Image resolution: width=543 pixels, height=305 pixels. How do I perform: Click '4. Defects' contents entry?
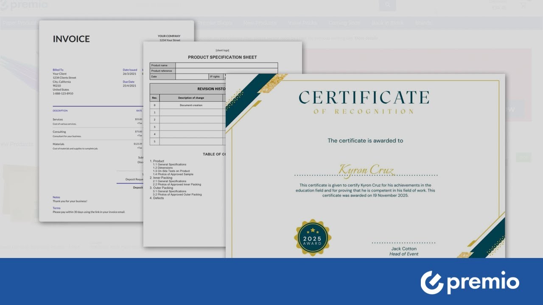pyautogui.click(x=157, y=198)
